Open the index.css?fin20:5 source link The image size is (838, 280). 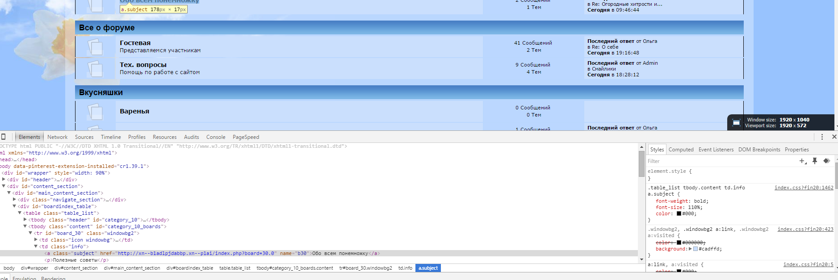click(809, 264)
